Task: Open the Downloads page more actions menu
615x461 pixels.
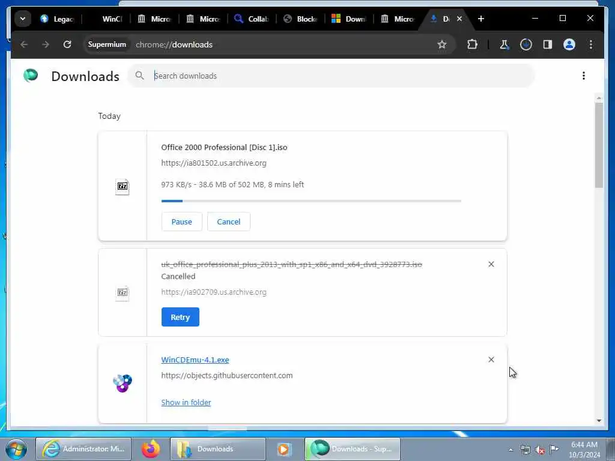Action: pos(584,76)
